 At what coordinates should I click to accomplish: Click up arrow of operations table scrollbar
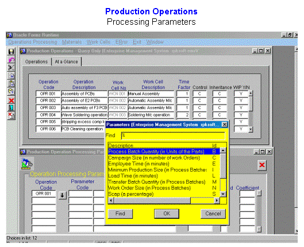point(251,94)
